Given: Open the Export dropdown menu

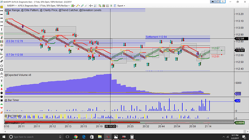Looking at the screenshot, I should (x=121, y=6).
